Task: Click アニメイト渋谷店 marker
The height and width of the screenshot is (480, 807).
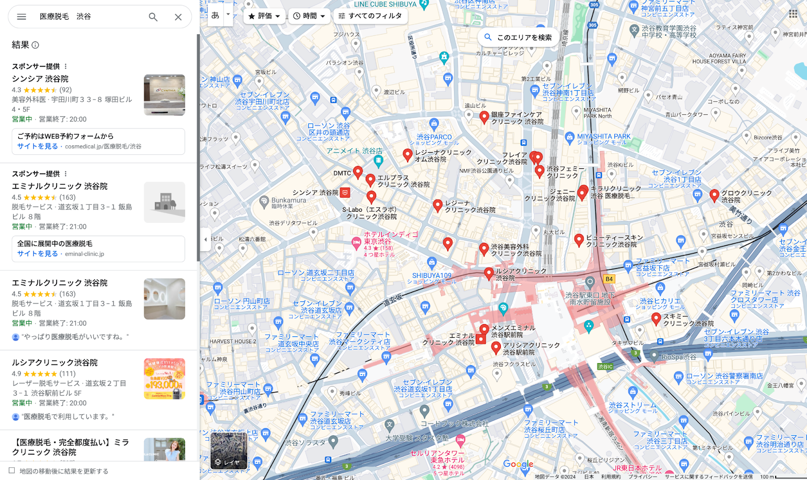Action: click(x=378, y=161)
